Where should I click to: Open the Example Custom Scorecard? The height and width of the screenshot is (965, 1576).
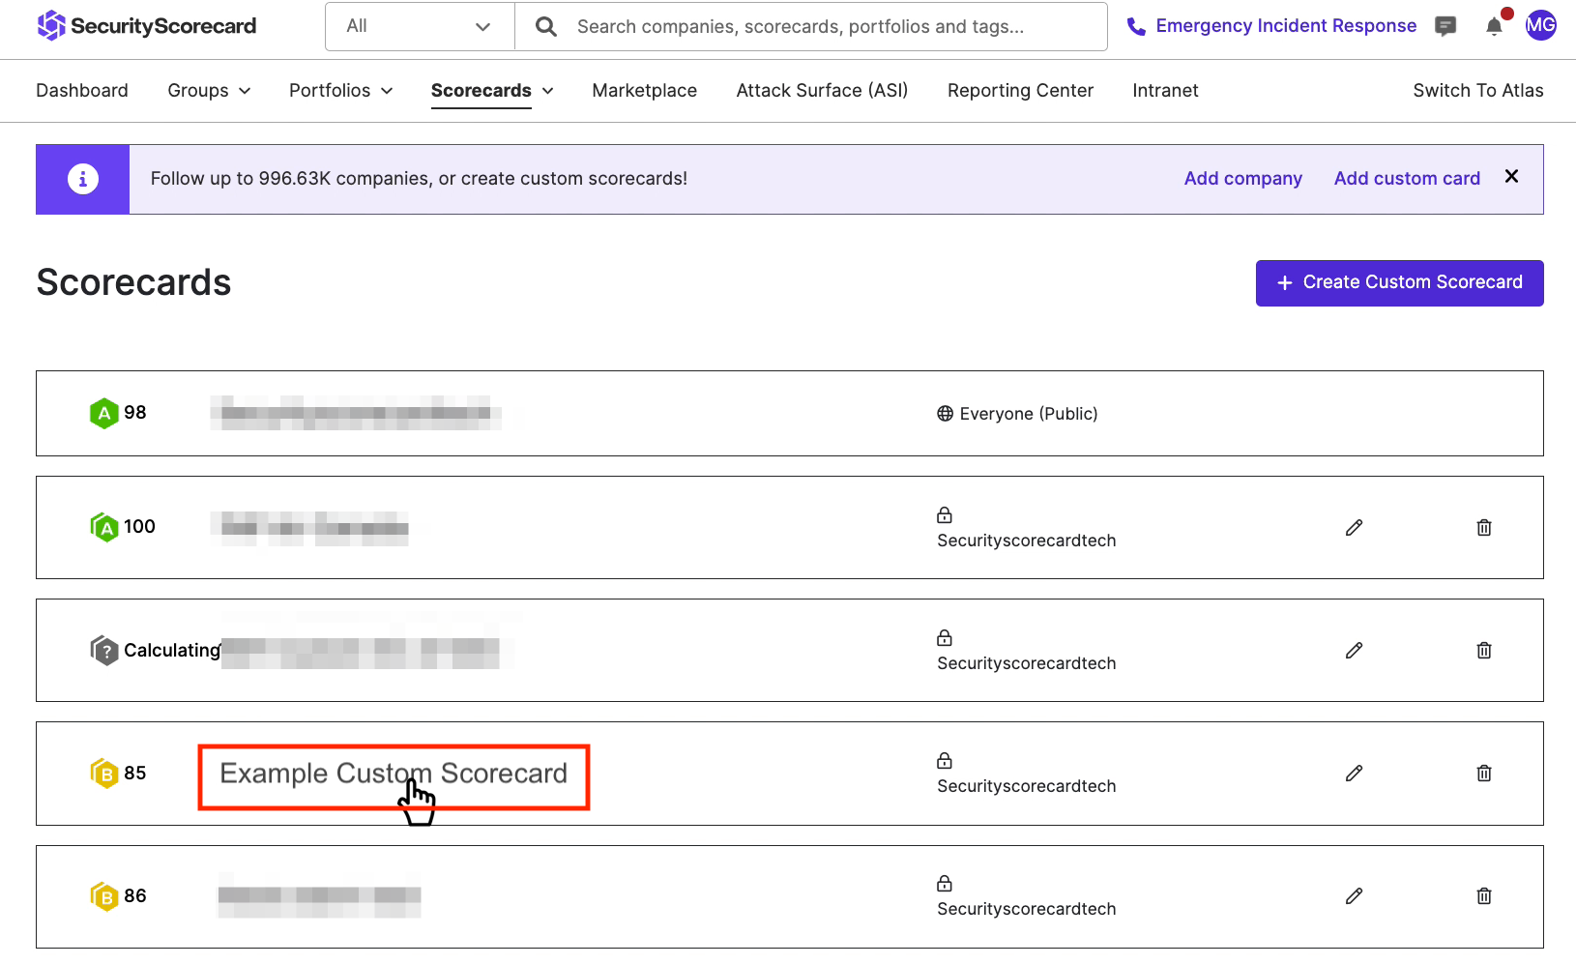click(394, 774)
